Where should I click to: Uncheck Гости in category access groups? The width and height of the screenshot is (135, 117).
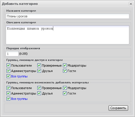click(65, 71)
